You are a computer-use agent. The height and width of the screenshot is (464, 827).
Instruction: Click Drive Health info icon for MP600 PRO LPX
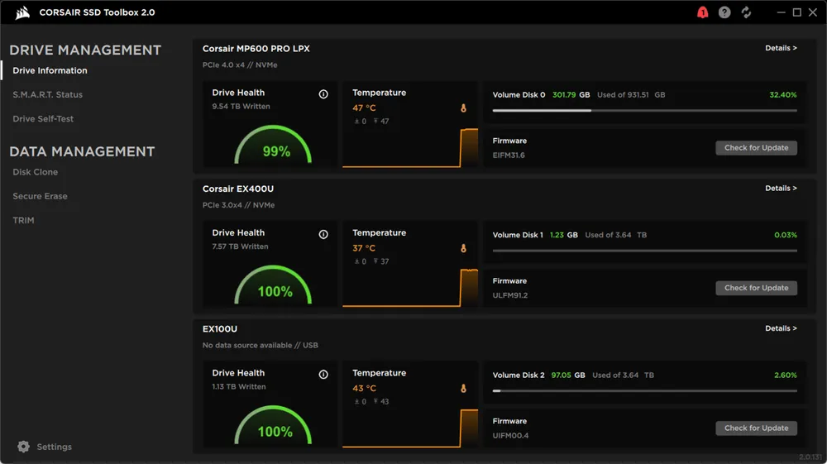click(323, 94)
